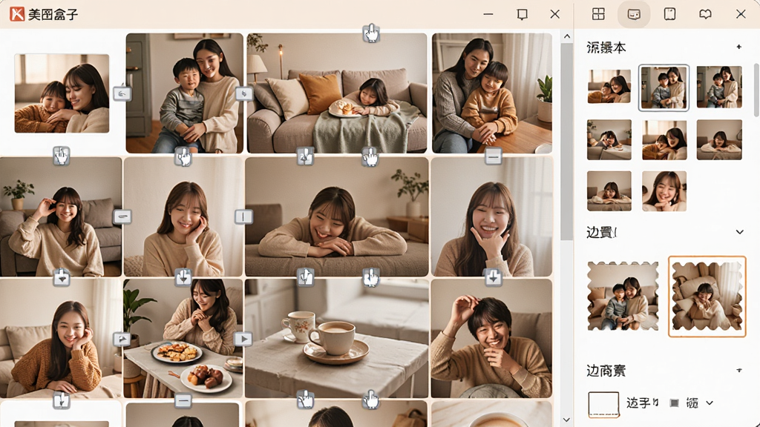Click divider handle between mother-boy photo and sofa photo
The width and height of the screenshot is (760, 427).
pos(243,93)
